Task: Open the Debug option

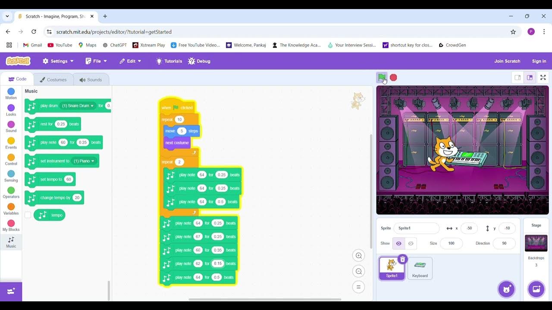Action: pos(199,61)
